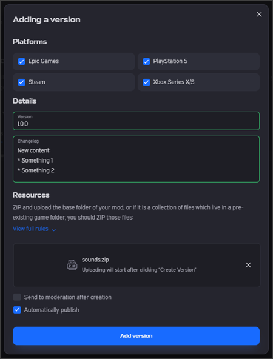This screenshot has height=359, width=273.
Task: Enable Send to moderation after creation
Action: coord(17,297)
